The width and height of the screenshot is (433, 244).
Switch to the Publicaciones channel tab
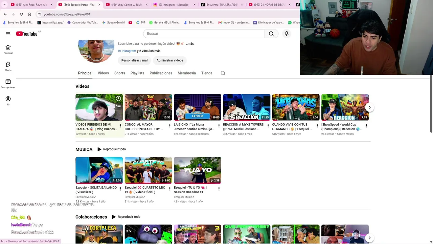click(x=161, y=73)
